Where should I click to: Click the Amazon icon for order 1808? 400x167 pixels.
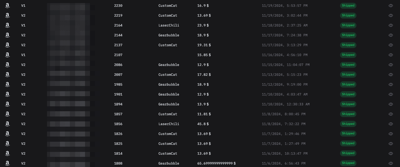(7, 163)
